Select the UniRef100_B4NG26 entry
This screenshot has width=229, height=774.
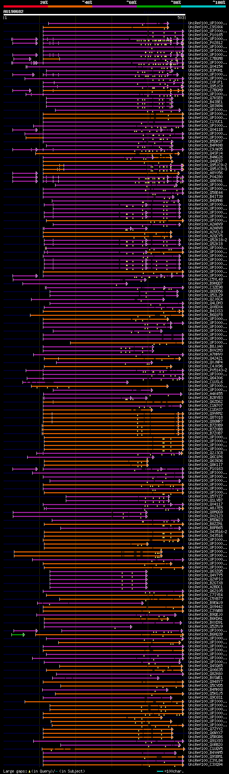pyautogui.click(x=205, y=157)
